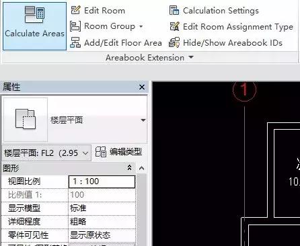
Task: Select the 零件可见性 value 显示原状态
Action: pyautogui.click(x=102, y=235)
